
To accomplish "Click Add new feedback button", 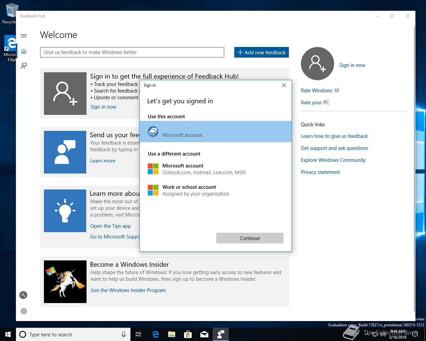I will pyautogui.click(x=262, y=52).
